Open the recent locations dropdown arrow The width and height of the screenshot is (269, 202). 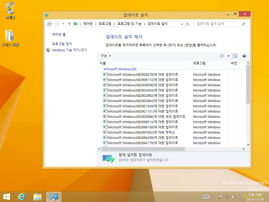point(63,24)
